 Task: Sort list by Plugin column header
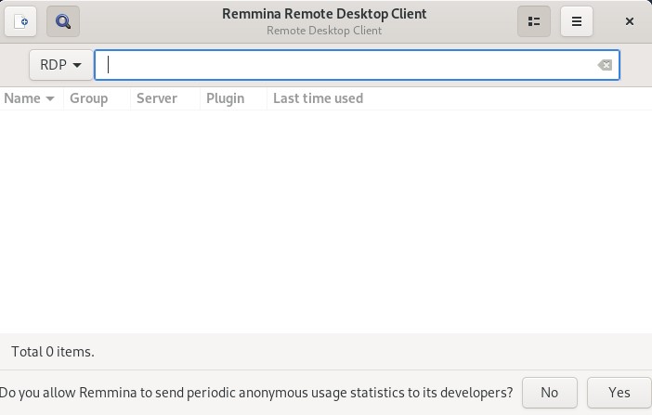pyautogui.click(x=226, y=98)
